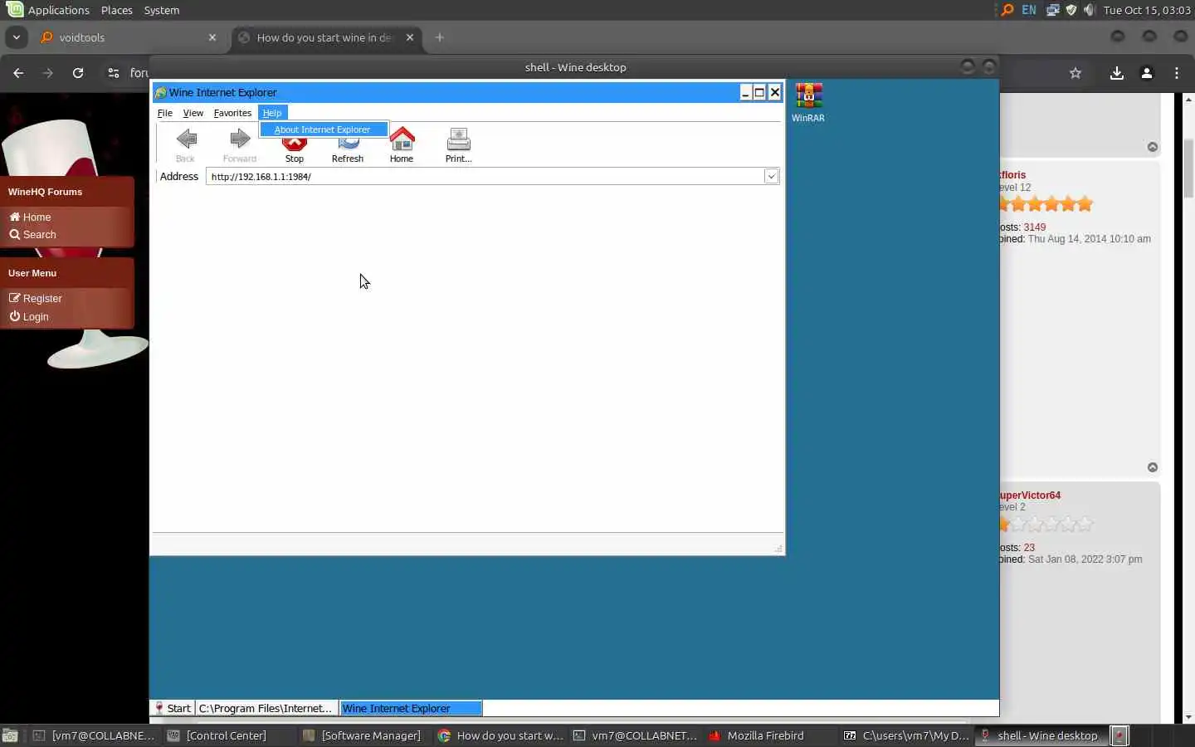Click the Login link in User Menu
The image size is (1195, 747).
pyautogui.click(x=29, y=316)
